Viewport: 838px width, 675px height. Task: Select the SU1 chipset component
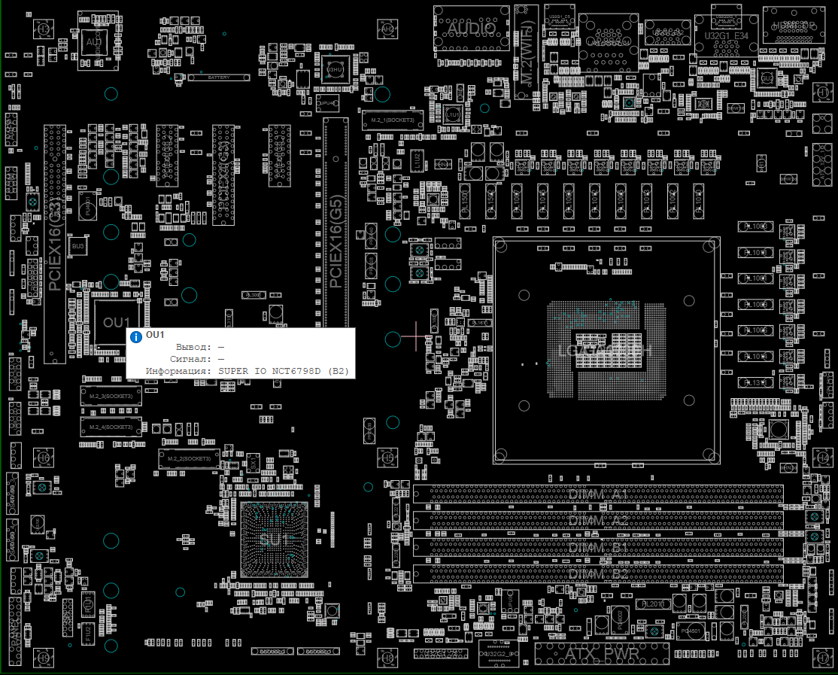tap(274, 540)
